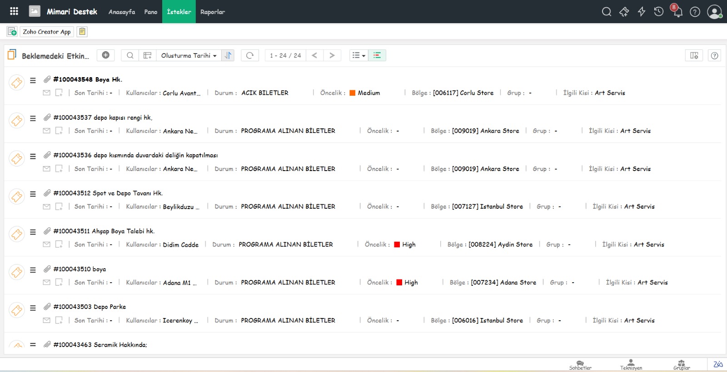Open the recent history clock icon
727x372 pixels.
coord(658,12)
